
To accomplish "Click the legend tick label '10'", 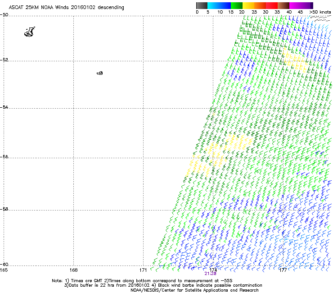I will pyautogui.click(x=220, y=12).
